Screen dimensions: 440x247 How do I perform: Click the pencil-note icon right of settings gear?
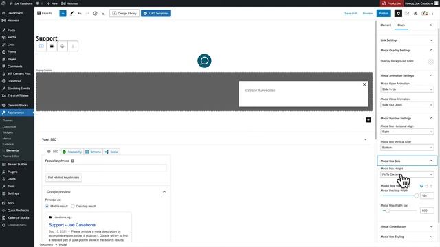[407, 13]
